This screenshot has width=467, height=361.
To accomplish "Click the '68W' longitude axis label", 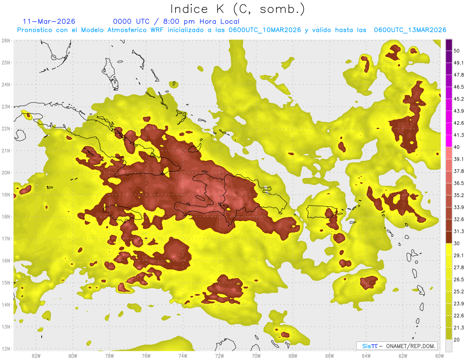I will (293, 356).
